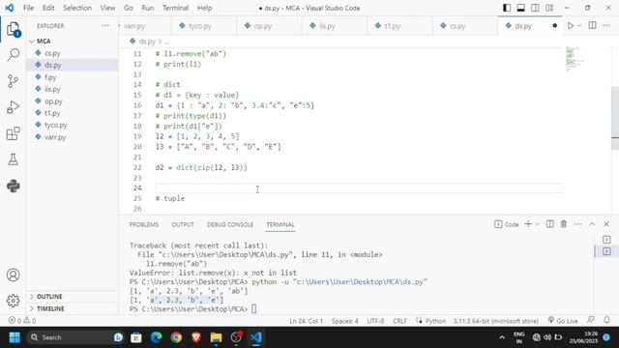Open the Go menu
The height and width of the screenshot is (348, 619).
[x=129, y=8]
